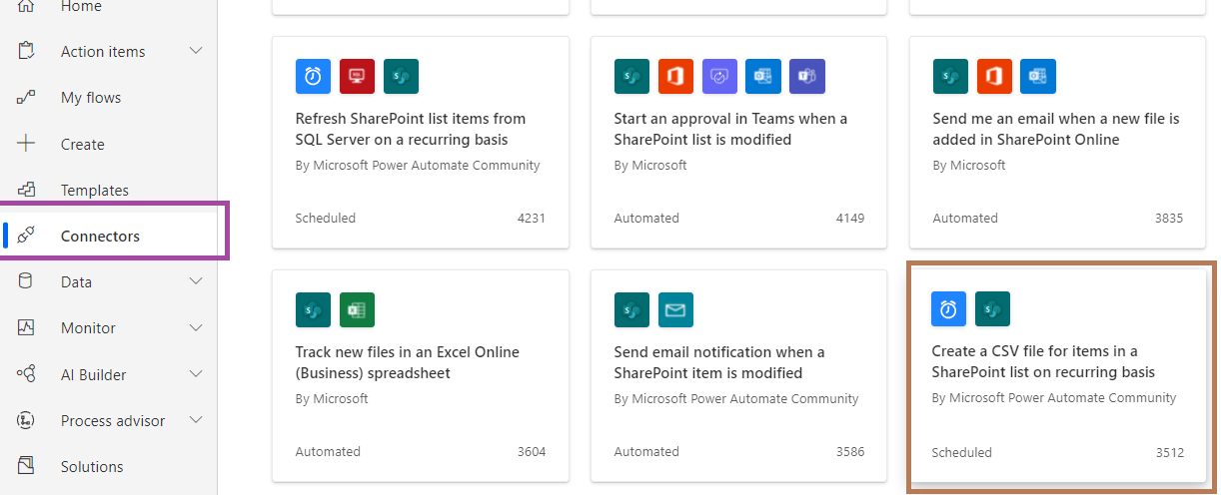
Task: Expand the Process advisor chevron
Action: 196,420
